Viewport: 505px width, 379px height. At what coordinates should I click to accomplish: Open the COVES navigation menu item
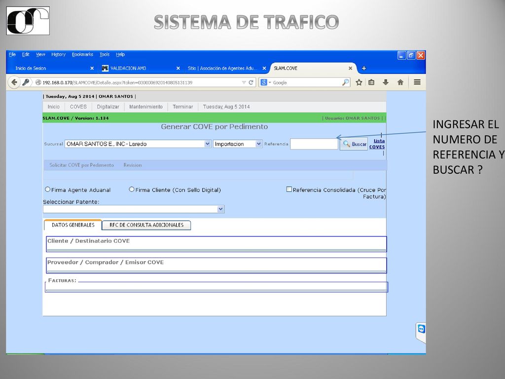pos(78,107)
